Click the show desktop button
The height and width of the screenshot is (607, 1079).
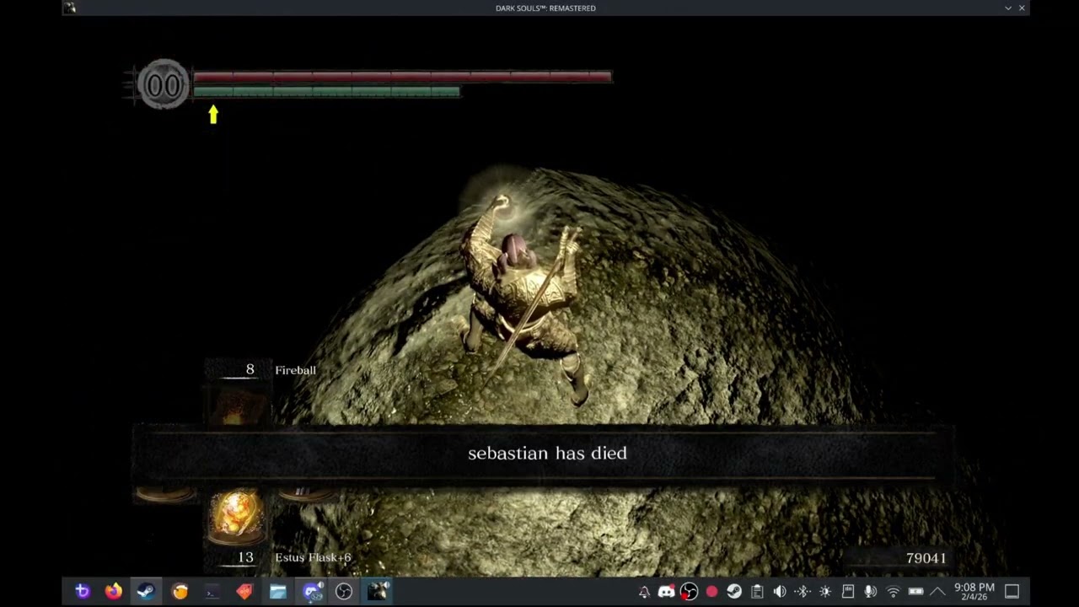point(1012,592)
